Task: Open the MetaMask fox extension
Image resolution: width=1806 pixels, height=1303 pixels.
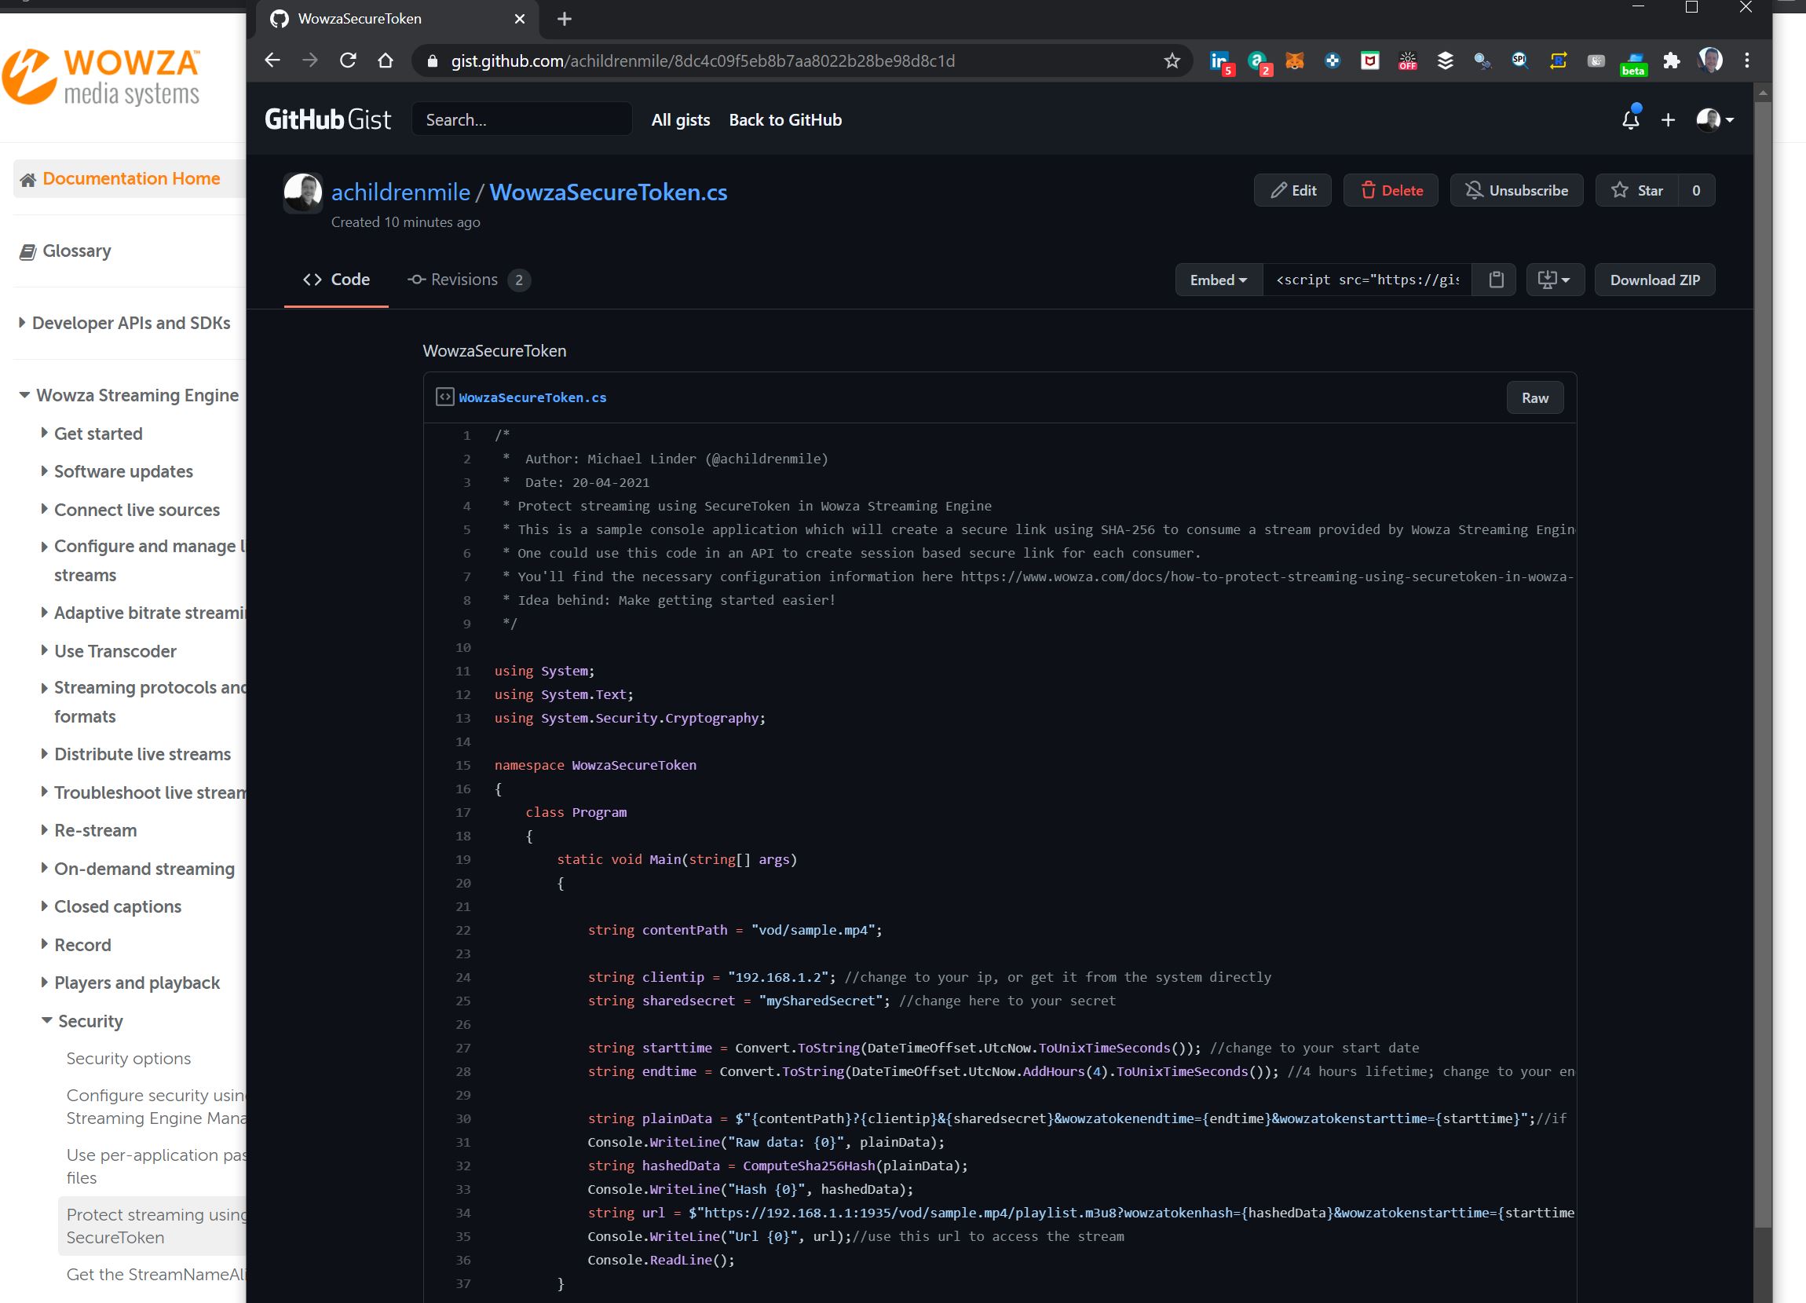Action: (1295, 60)
